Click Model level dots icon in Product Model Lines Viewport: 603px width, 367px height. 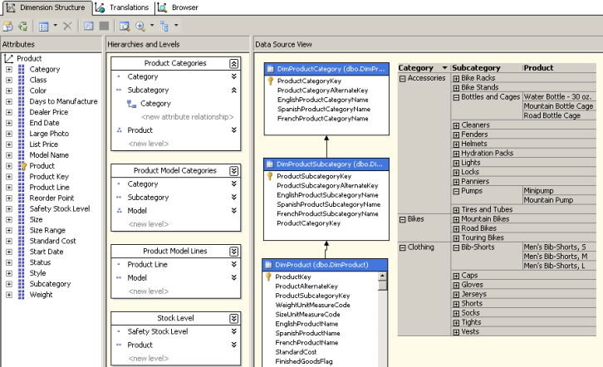(119, 278)
